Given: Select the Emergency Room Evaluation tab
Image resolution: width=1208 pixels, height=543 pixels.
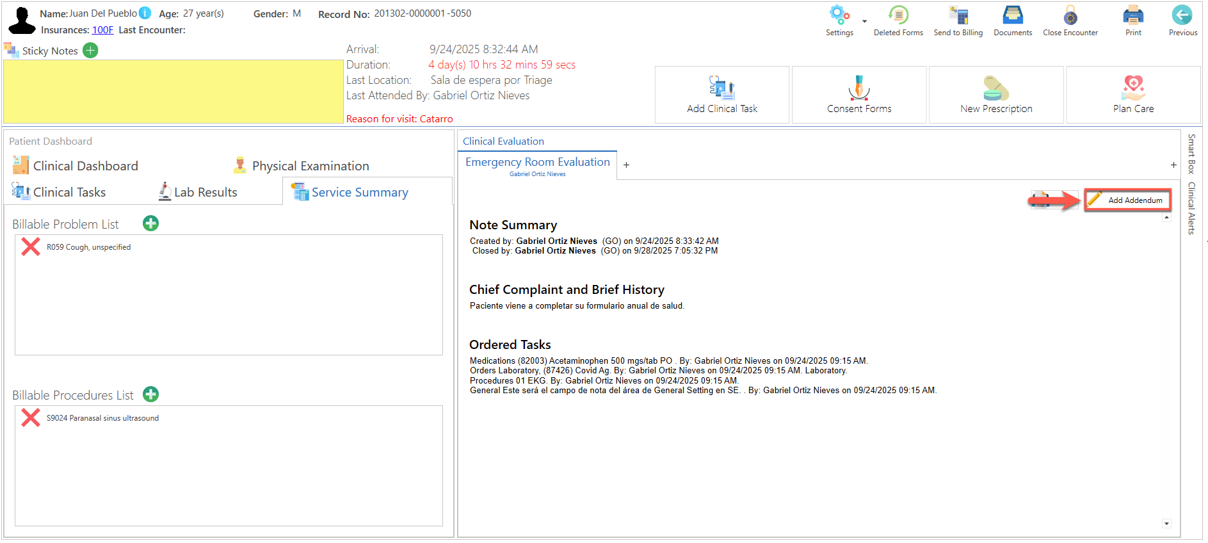Looking at the screenshot, I should [x=537, y=165].
